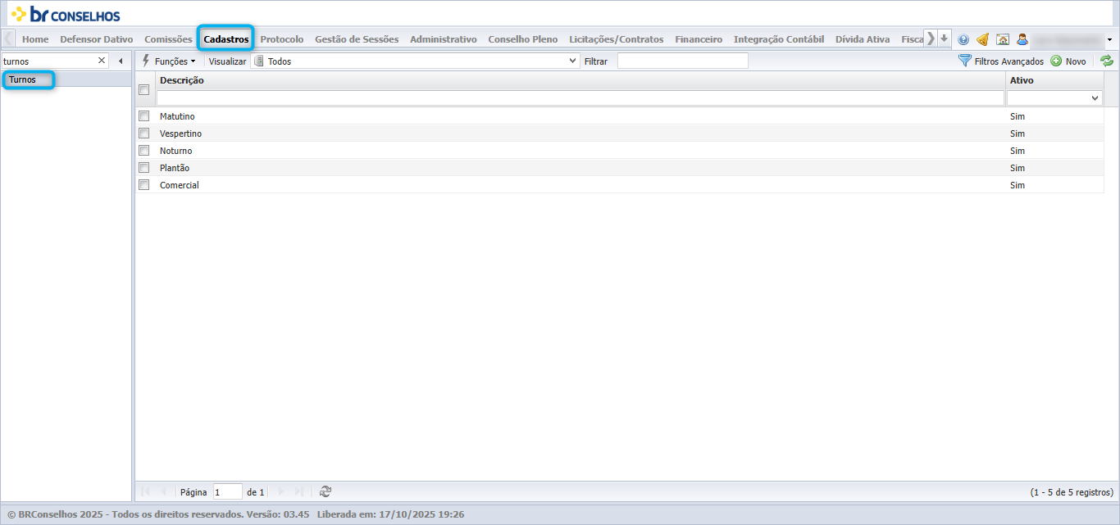Open the Ativo column filter dropdown
1120x525 pixels.
click(1095, 97)
